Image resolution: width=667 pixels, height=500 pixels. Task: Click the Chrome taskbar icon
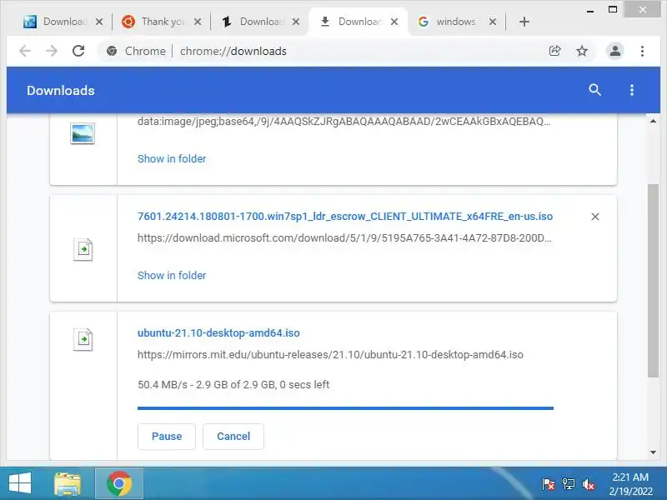tap(119, 483)
